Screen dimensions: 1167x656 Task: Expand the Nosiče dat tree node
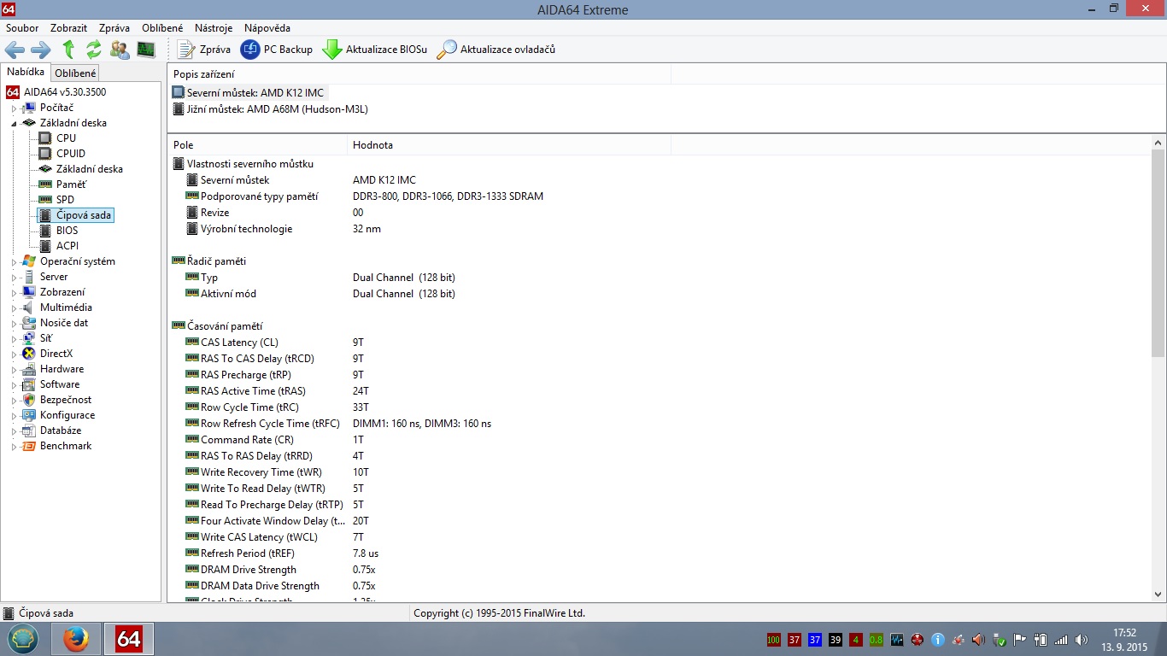14,324
